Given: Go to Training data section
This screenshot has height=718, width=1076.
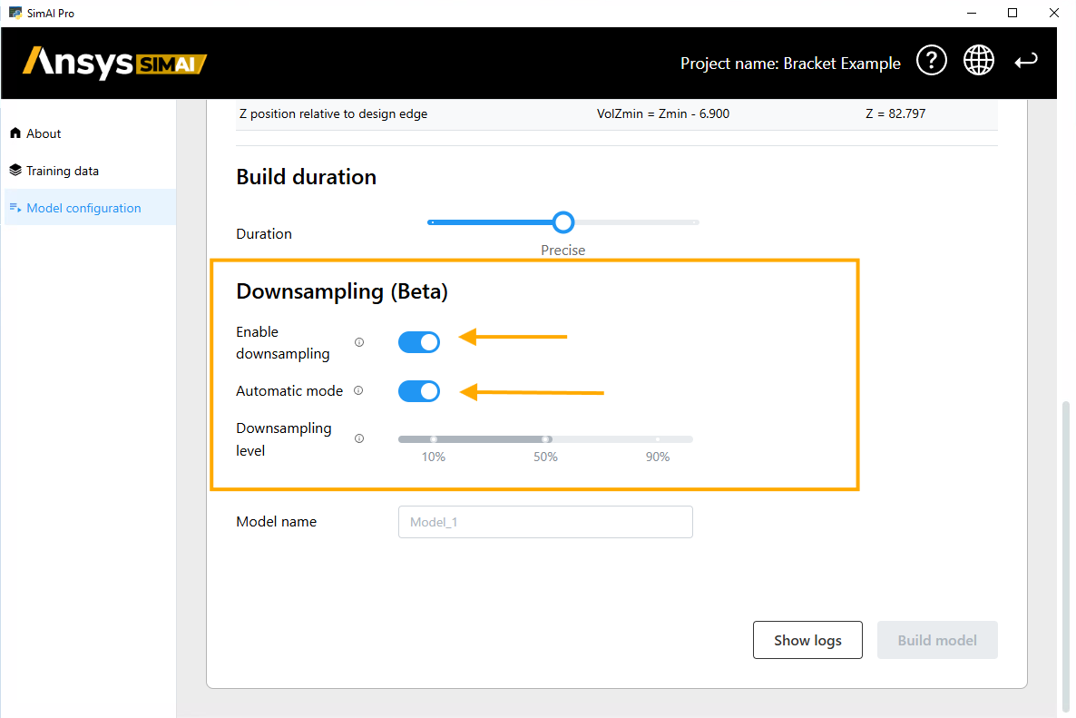Looking at the screenshot, I should pos(62,171).
